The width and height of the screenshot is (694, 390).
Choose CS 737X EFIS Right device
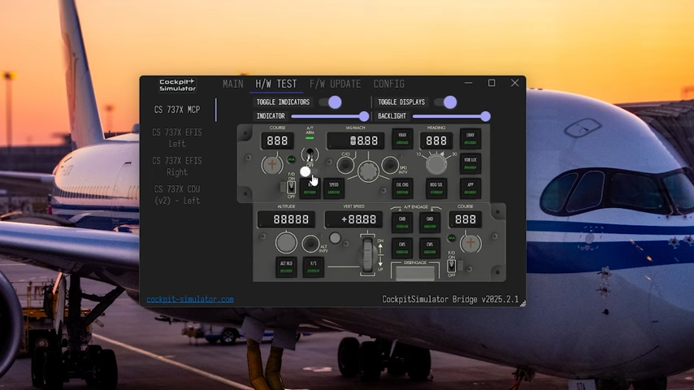[177, 166]
